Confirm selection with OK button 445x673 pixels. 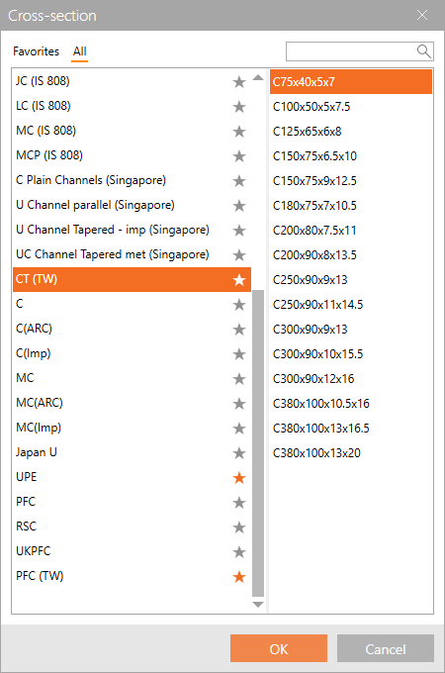[x=279, y=648]
